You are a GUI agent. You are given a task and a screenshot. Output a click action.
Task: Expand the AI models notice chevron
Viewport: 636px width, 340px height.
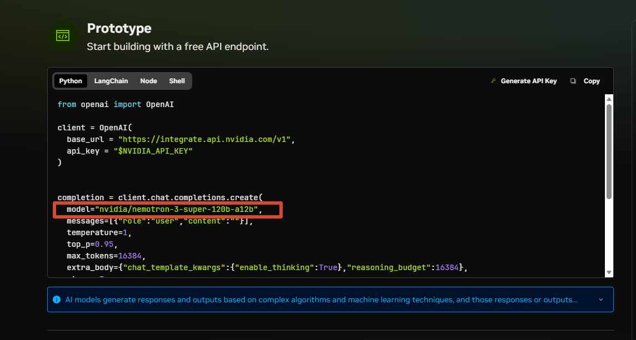point(601,300)
